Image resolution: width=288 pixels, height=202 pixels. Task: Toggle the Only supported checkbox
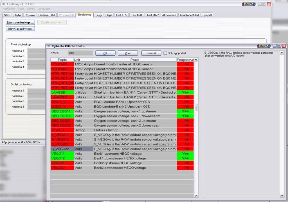[x=165, y=53]
